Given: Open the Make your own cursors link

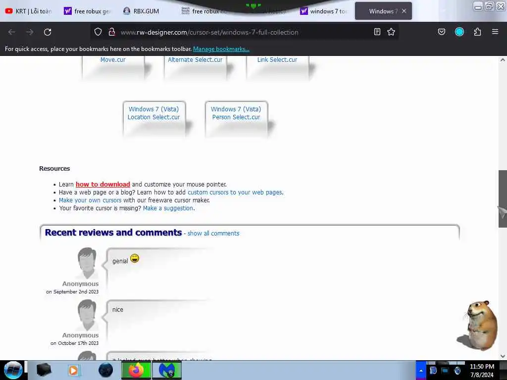Looking at the screenshot, I should coord(90,200).
